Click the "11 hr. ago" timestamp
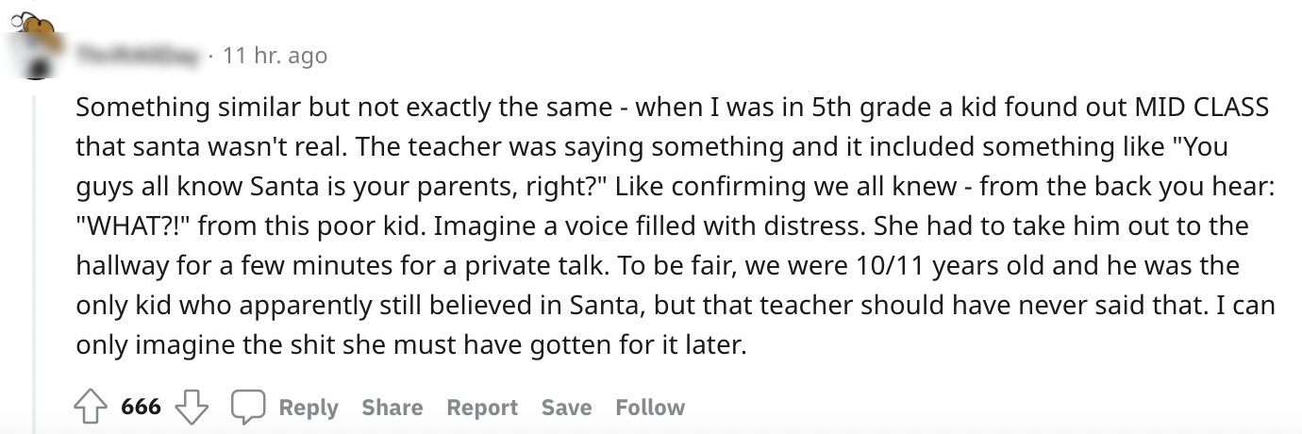 click(275, 57)
